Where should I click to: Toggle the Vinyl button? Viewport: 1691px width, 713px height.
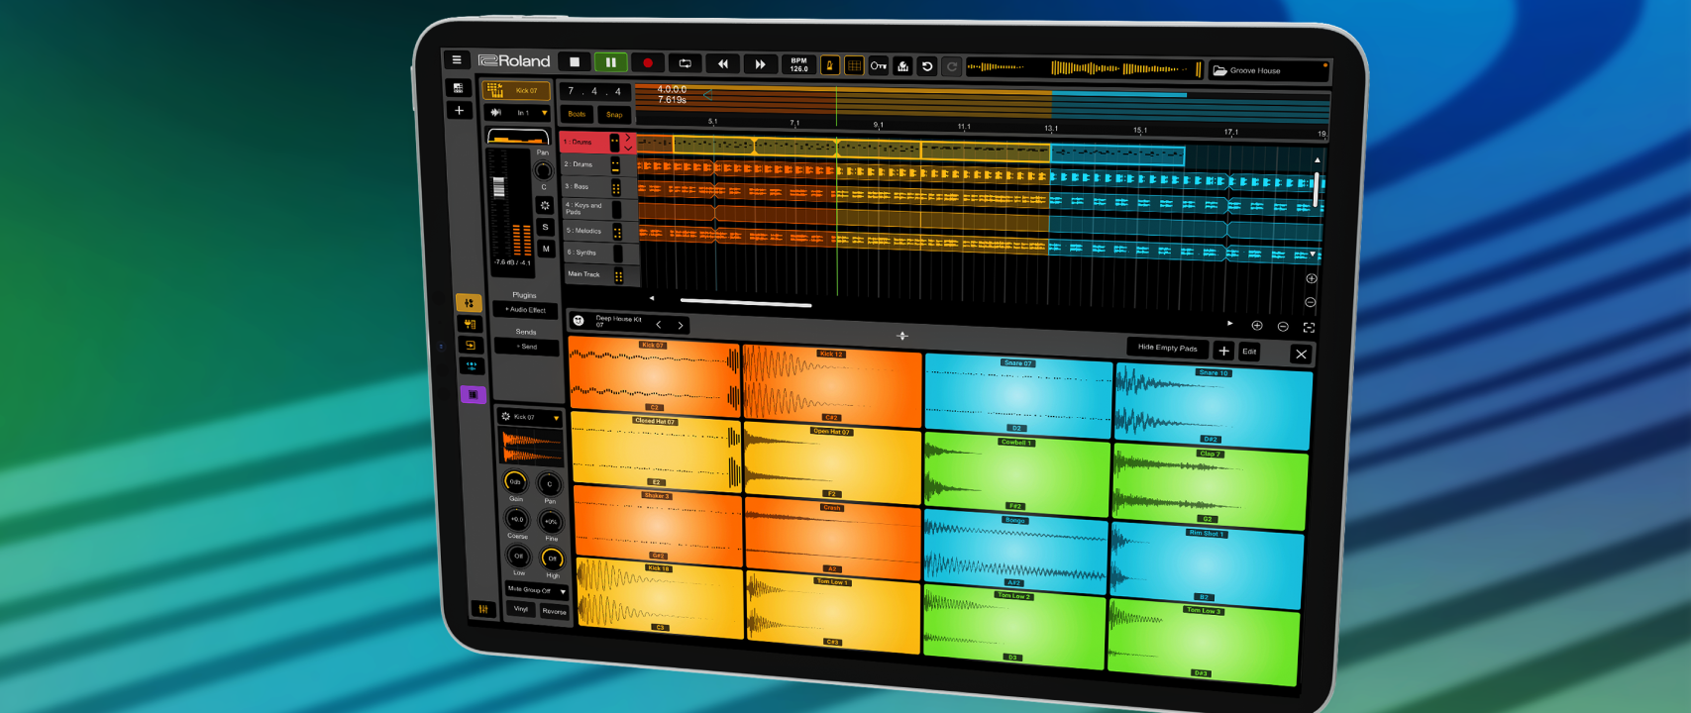(x=521, y=609)
